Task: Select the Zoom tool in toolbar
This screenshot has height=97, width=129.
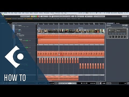Action: pyautogui.click(x=60, y=16)
